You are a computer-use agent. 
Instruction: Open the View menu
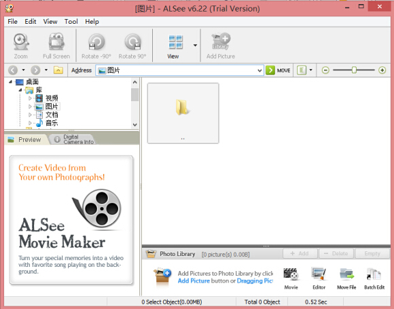coord(50,22)
